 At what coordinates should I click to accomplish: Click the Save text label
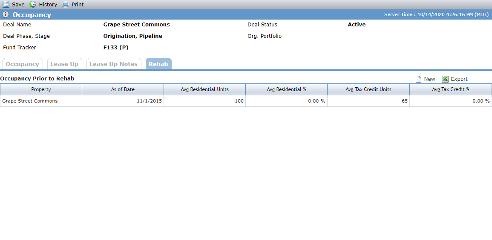tap(18, 4)
